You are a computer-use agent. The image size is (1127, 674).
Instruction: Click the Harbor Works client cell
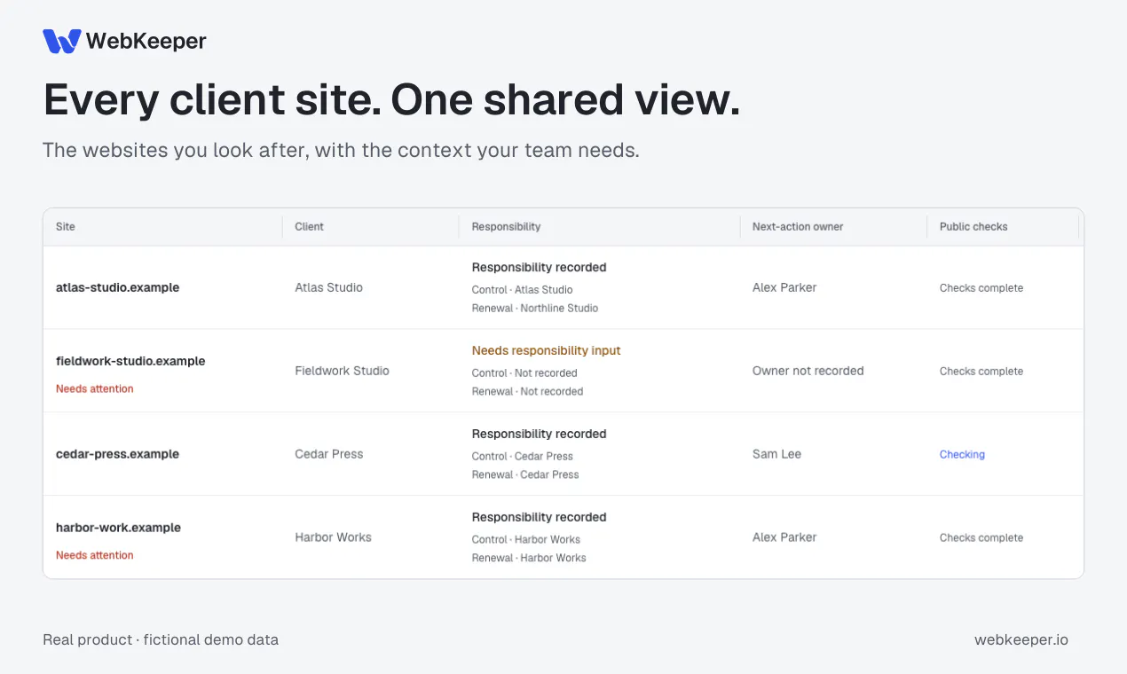(334, 537)
